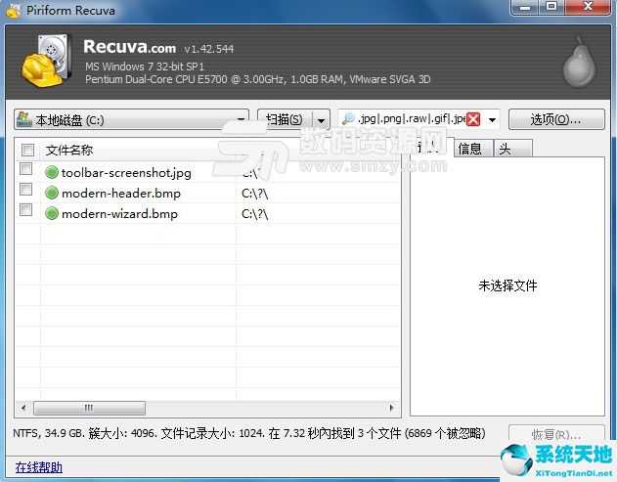Select the file name modern-wizard.bmp

tap(119, 214)
